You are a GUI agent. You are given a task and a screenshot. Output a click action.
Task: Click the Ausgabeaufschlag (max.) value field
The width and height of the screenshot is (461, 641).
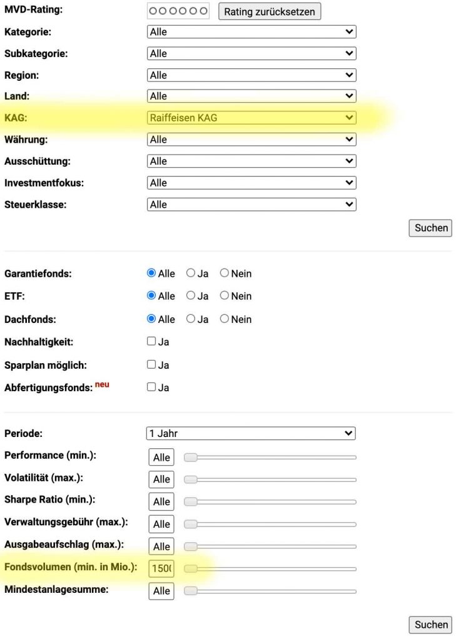[161, 546]
